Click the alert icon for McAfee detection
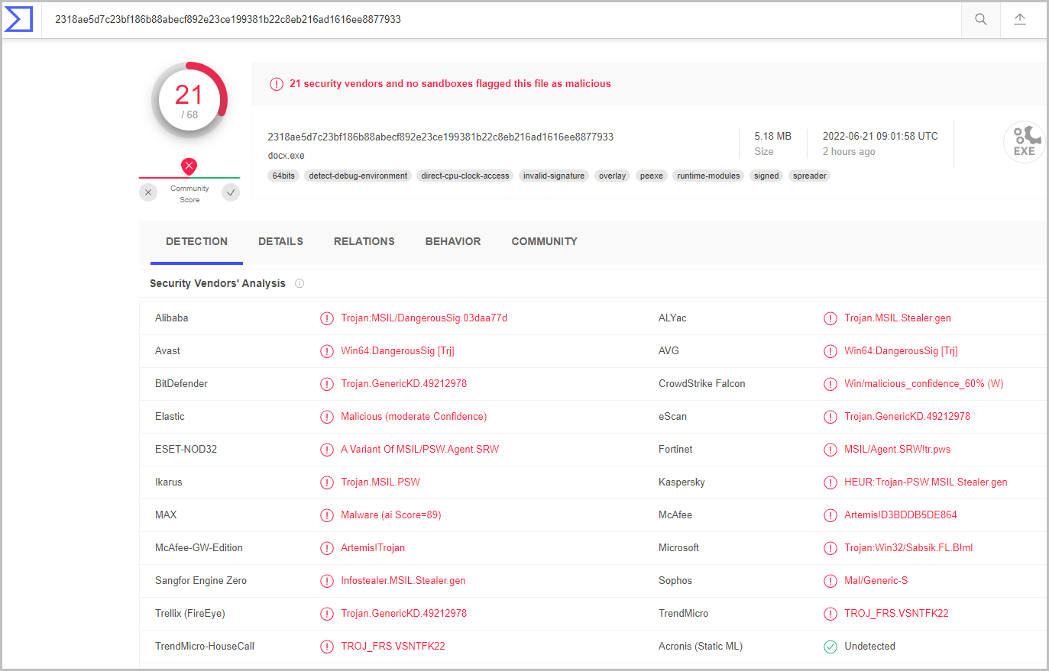Image resolution: width=1049 pixels, height=671 pixels. click(x=830, y=515)
